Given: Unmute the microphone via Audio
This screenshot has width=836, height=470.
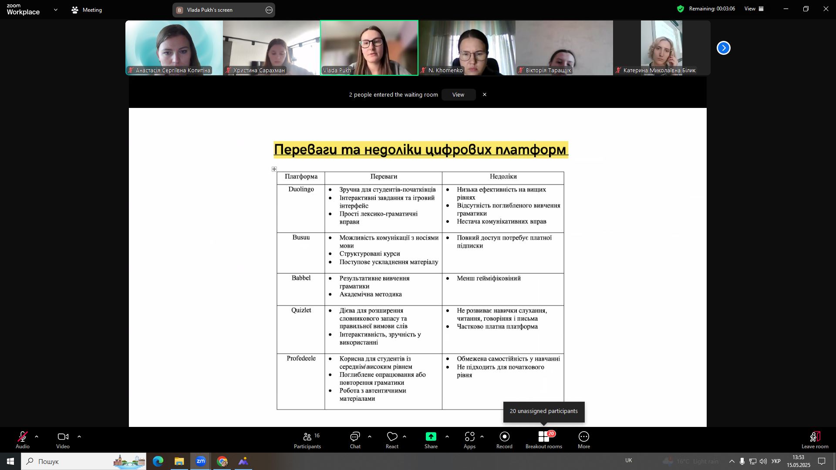Looking at the screenshot, I should [23, 440].
